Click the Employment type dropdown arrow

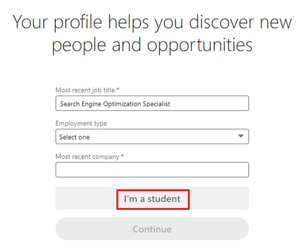click(241, 136)
